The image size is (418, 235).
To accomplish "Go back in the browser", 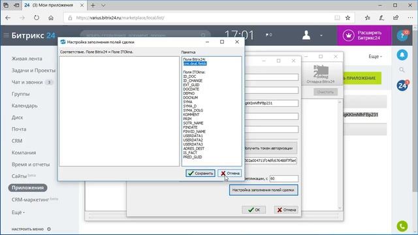I will pos(8,18).
